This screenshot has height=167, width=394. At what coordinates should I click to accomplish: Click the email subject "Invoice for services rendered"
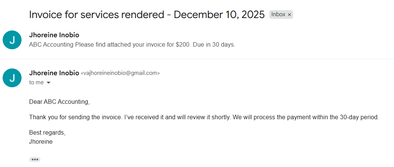pyautogui.click(x=96, y=15)
